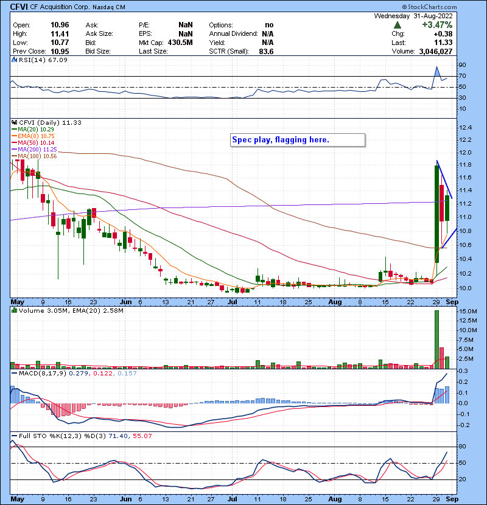487x505 pixels.
Task: Click the Low price value 10.77
Action: tap(60, 43)
